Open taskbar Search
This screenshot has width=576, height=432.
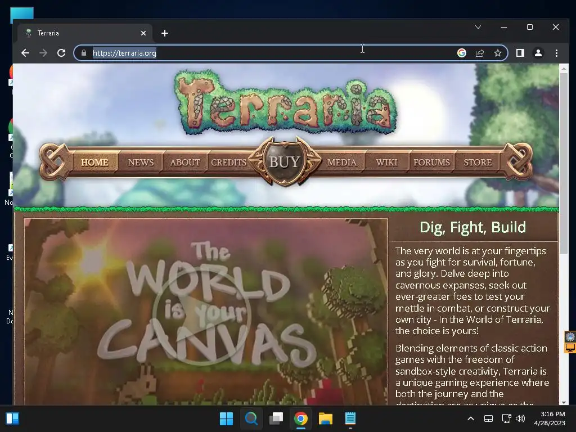pyautogui.click(x=251, y=418)
